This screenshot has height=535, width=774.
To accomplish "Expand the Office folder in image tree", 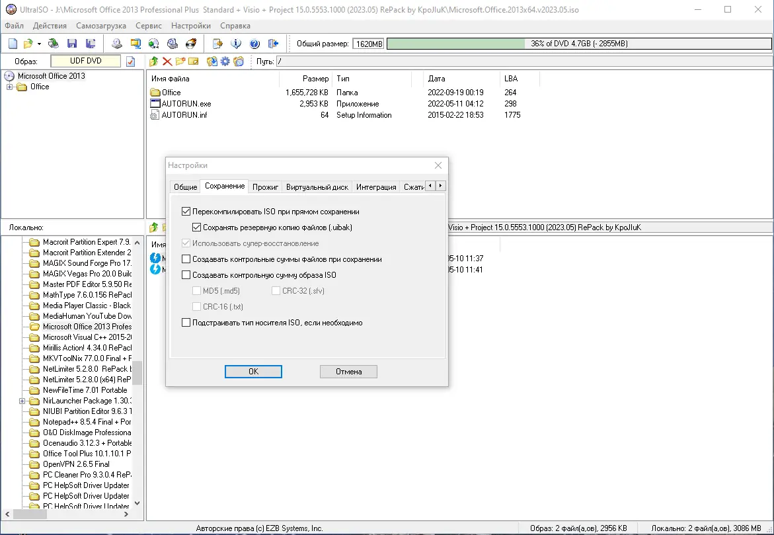I will click(9, 87).
